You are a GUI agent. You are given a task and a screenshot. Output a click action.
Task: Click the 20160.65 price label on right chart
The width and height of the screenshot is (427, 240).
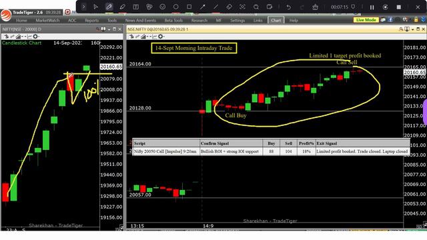(414, 73)
